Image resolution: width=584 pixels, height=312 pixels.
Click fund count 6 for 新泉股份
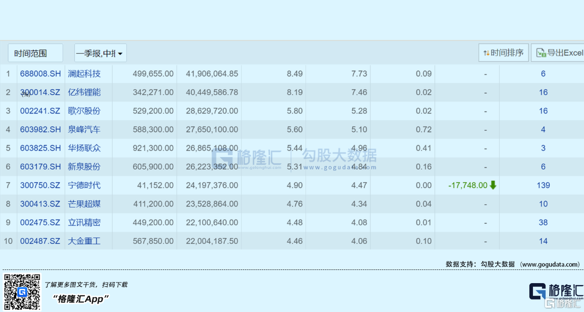pos(543,167)
